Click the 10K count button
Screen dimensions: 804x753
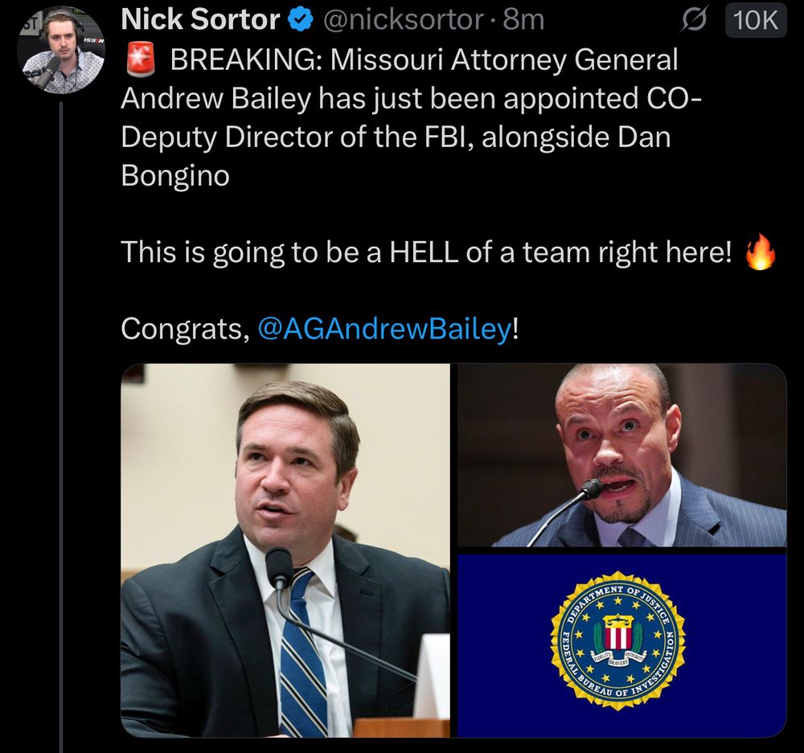756,21
